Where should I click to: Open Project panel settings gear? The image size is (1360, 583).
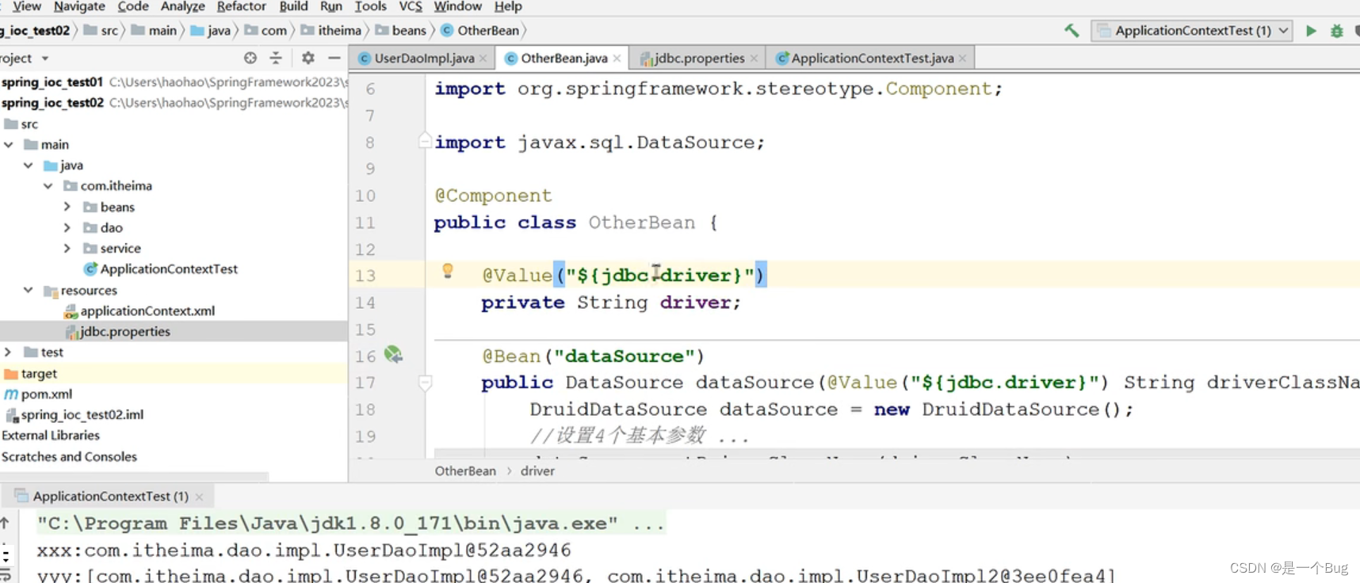point(308,58)
